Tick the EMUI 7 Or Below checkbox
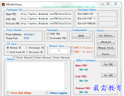The width and height of the screenshot is (124, 96). (72, 52)
